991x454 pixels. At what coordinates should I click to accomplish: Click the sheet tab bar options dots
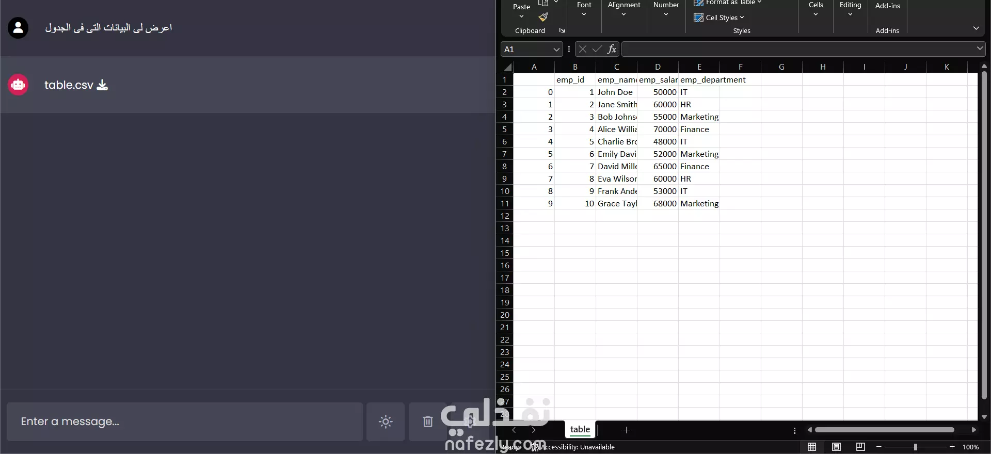tap(795, 430)
